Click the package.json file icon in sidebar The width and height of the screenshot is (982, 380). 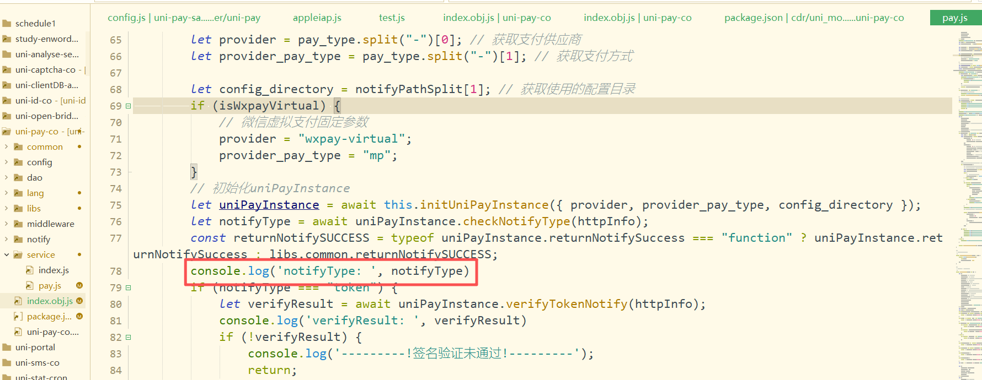coord(18,317)
